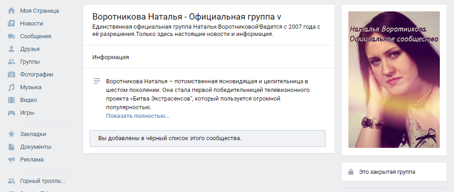Click the chat bubbles icon beside Сообщения
Screen dimensions: 454x192
(x=11, y=36)
